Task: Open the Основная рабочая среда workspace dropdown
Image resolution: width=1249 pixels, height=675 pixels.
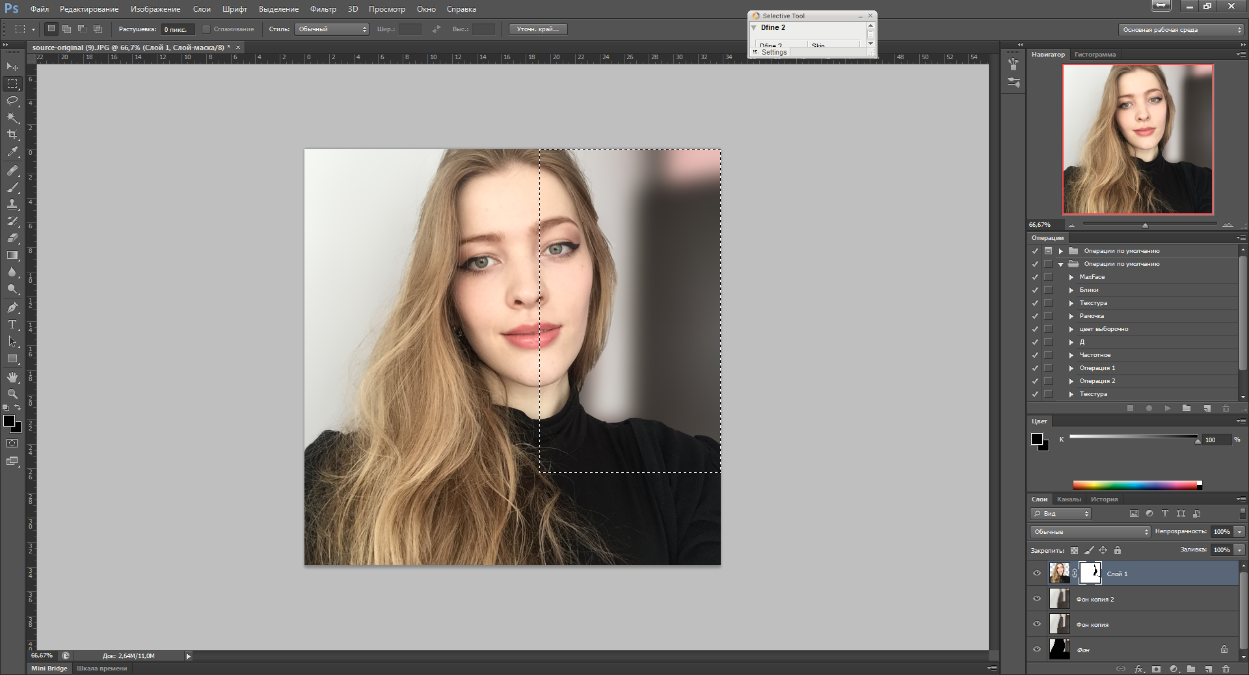Action: click(1181, 30)
